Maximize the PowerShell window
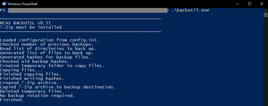The image size is (268, 106). [249, 4]
